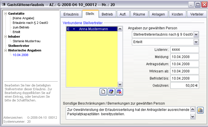Screen dimensions: 208x127
Task: Open the Stellvertretererlaubnis nach § 9 GastG dropdown
Action: point(196,34)
